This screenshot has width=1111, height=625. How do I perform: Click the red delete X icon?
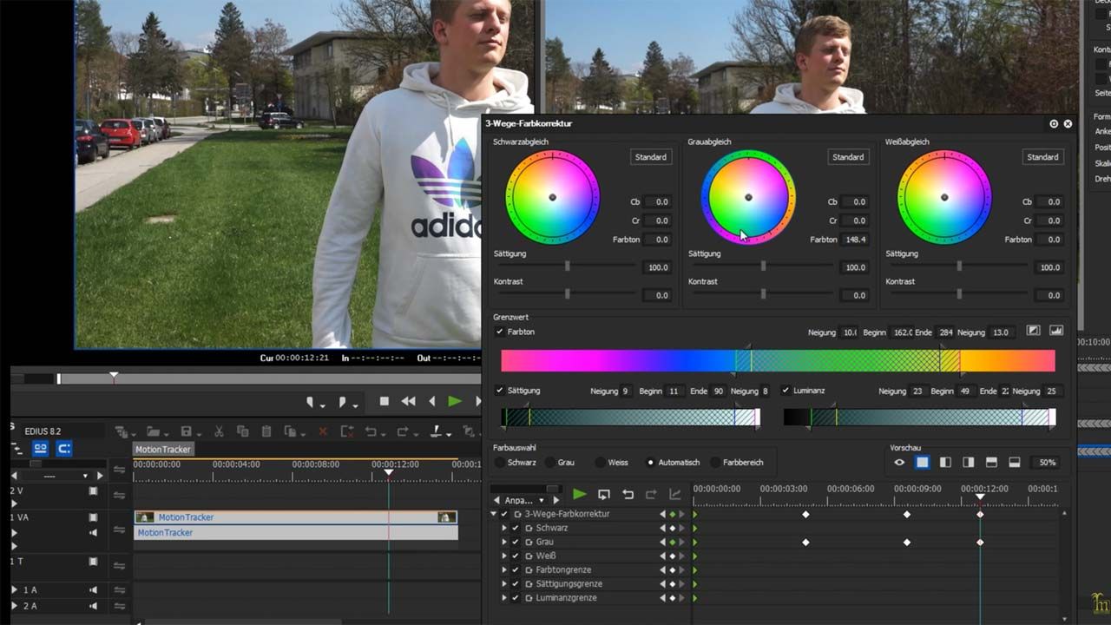[x=323, y=431]
